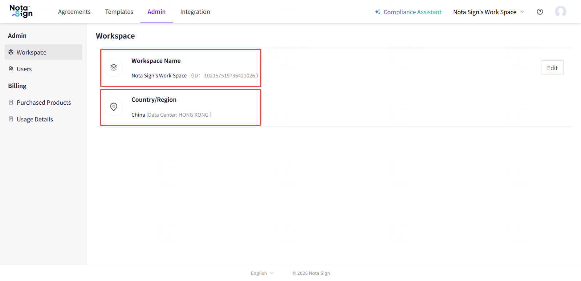Click the Purchased Products sidebar icon
This screenshot has width=581, height=281.
pyautogui.click(x=11, y=102)
